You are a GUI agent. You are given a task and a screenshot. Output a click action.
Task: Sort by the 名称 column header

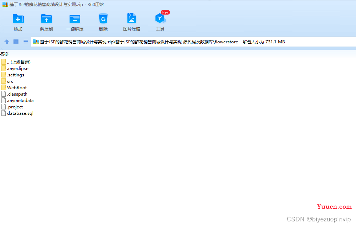click(x=4, y=54)
